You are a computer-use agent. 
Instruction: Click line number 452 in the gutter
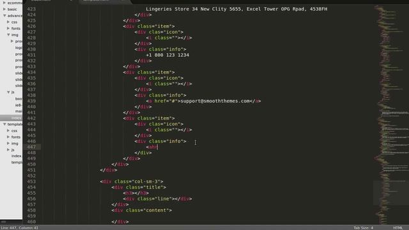(31, 176)
